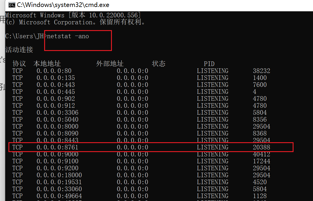Click LISTENING state in port 443 row

click(213, 85)
